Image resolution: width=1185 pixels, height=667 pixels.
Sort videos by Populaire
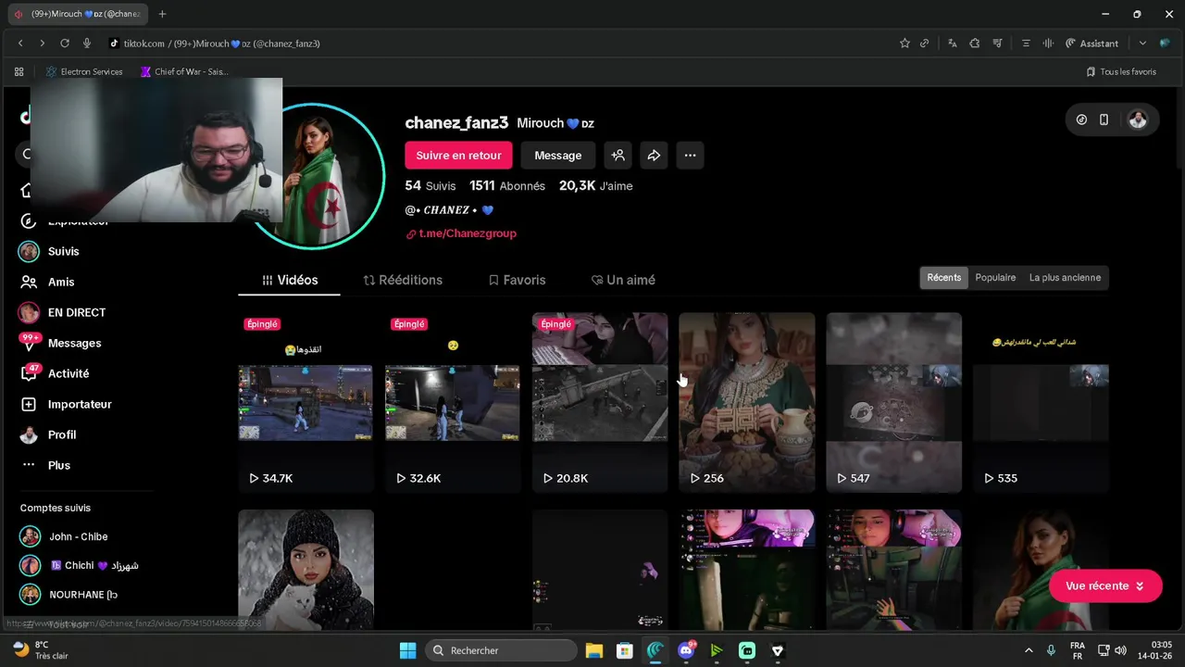995,278
